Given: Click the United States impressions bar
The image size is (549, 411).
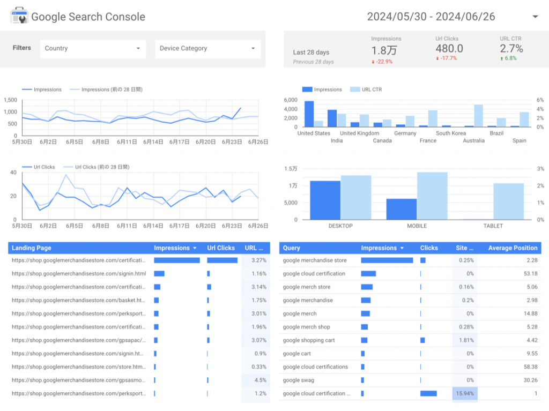Looking at the screenshot, I should (x=309, y=114).
